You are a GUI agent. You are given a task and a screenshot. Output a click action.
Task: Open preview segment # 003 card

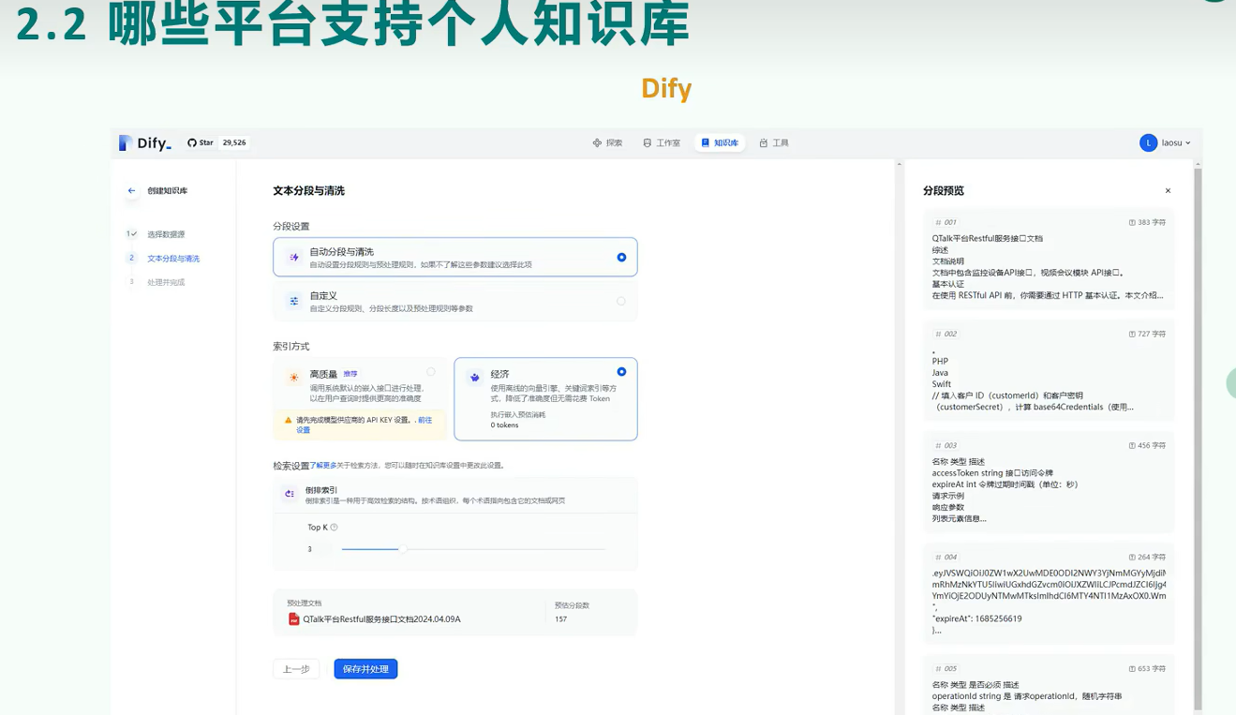tap(1048, 482)
